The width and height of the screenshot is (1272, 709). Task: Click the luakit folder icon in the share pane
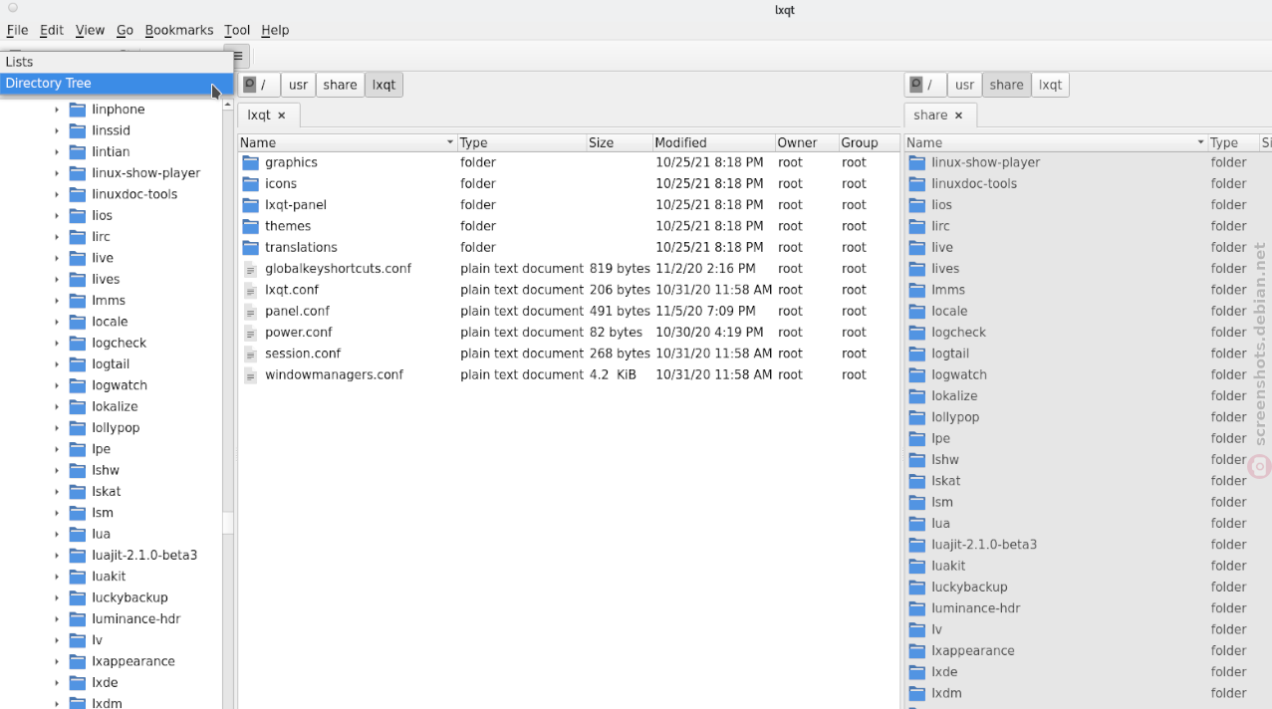coord(917,566)
